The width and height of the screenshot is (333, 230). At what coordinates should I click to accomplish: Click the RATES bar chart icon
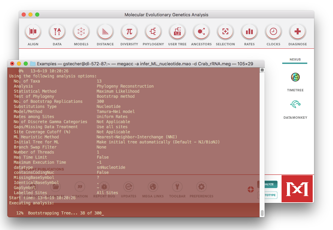[249, 31]
